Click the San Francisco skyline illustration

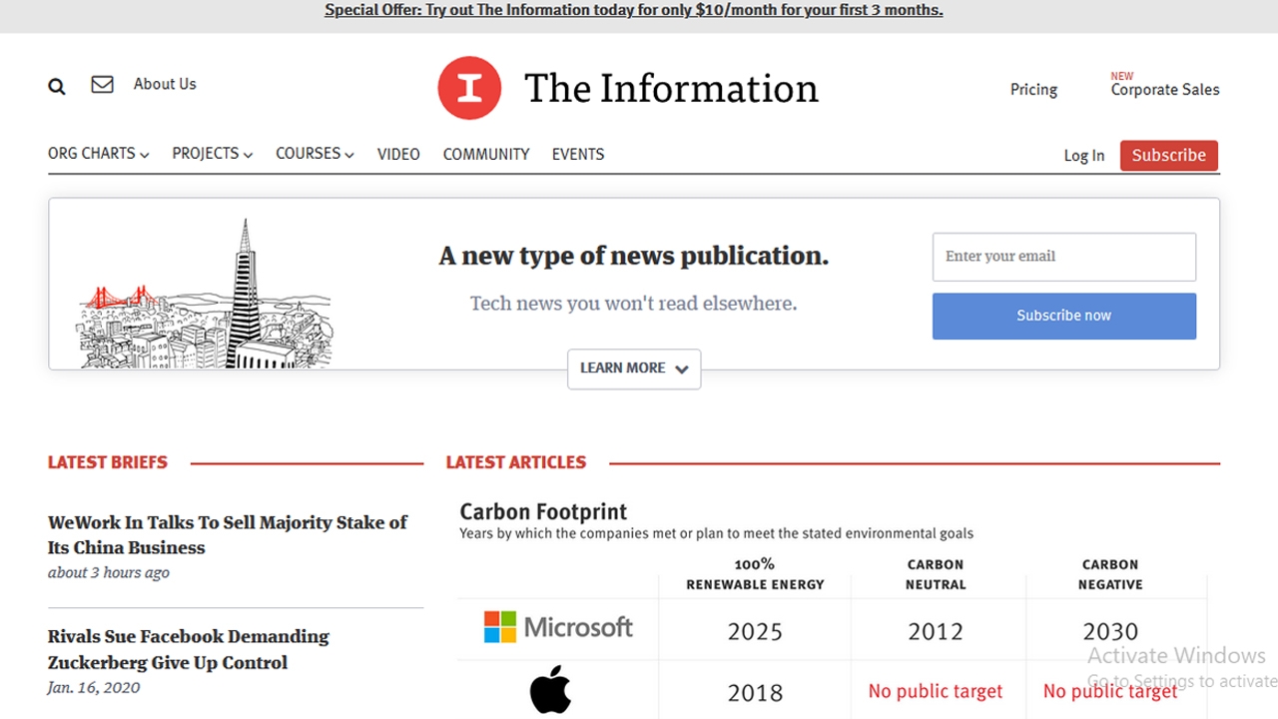click(207, 295)
